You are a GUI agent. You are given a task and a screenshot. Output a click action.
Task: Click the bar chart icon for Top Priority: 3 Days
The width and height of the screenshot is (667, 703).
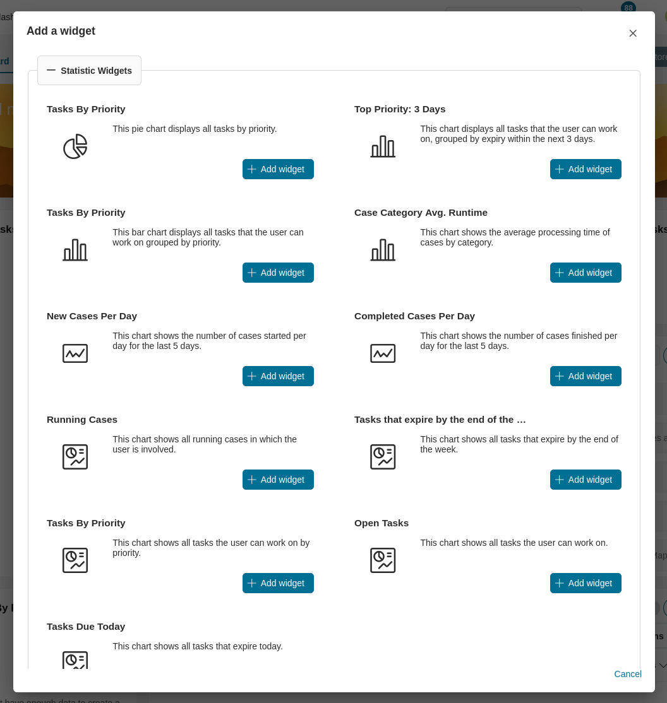click(x=383, y=146)
